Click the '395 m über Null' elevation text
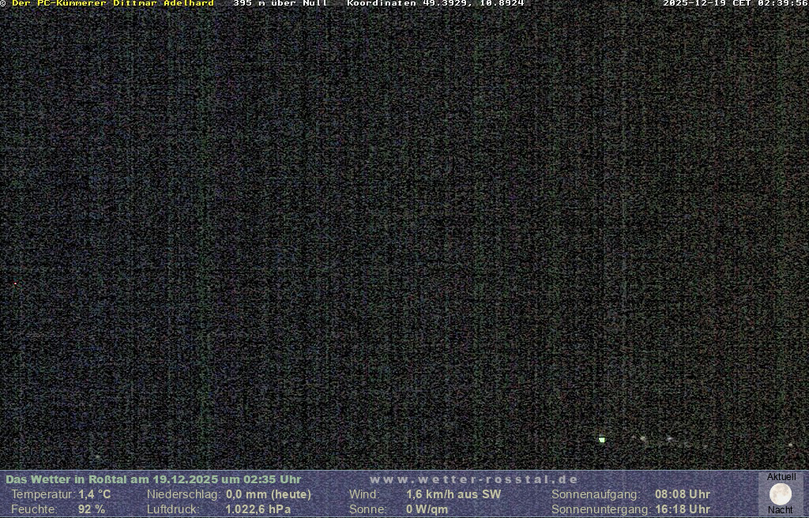Viewport: 809px width, 518px height. point(280,3)
